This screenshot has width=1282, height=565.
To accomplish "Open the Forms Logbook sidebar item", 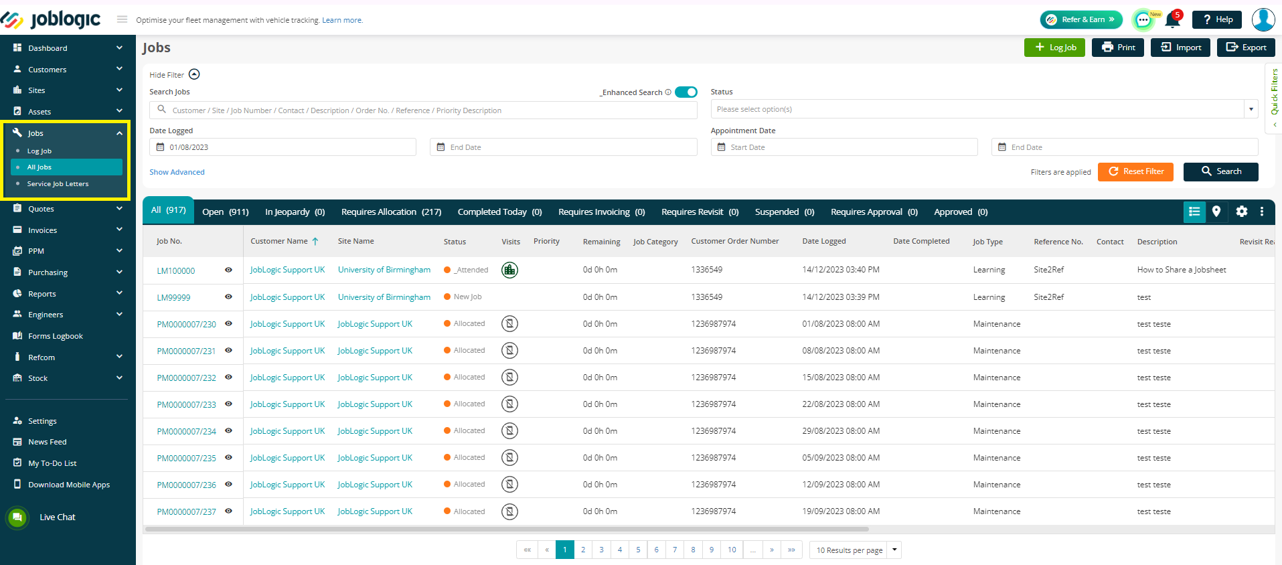I will click(x=56, y=336).
